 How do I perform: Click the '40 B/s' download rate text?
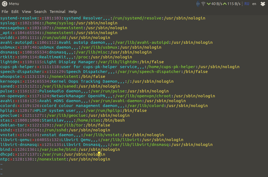point(217,4)
